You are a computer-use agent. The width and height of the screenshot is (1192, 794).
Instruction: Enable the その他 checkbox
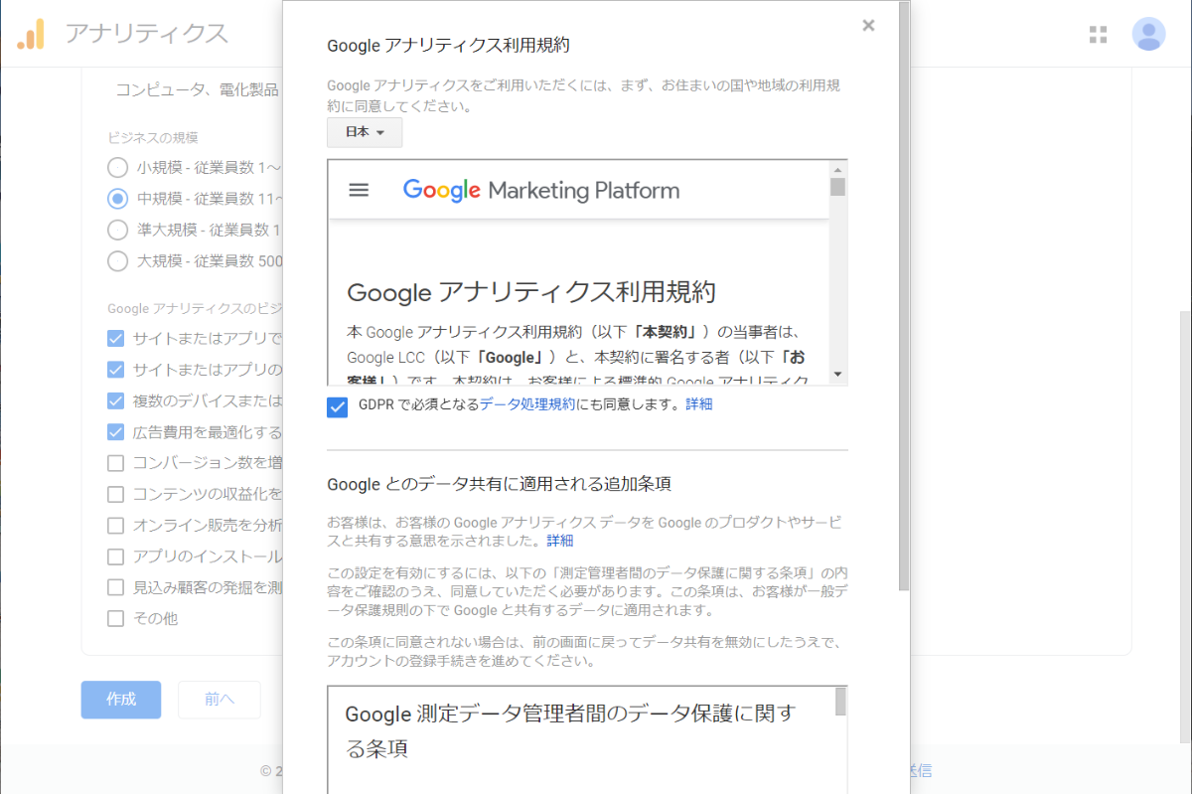(116, 618)
